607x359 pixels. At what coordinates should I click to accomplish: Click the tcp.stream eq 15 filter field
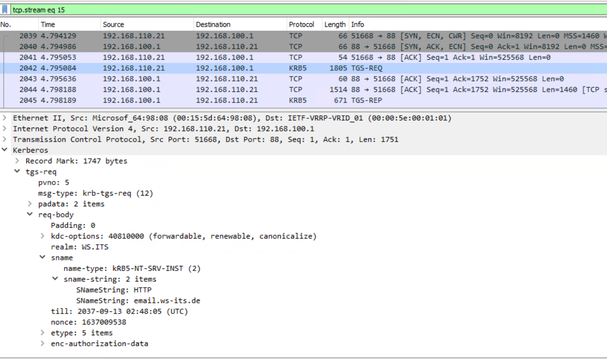coord(309,10)
